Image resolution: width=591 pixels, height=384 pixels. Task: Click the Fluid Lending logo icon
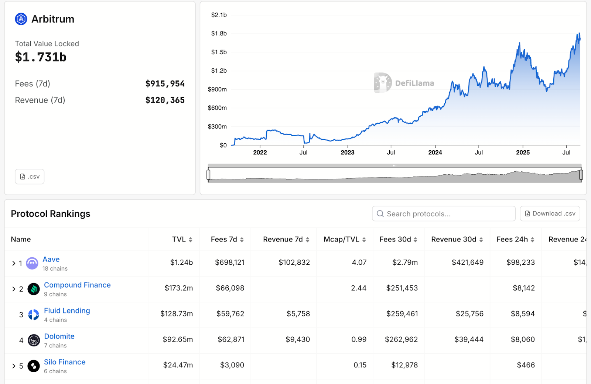(x=34, y=315)
